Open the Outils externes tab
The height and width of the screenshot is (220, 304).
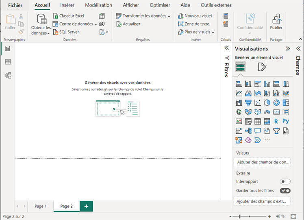tap(216, 5)
